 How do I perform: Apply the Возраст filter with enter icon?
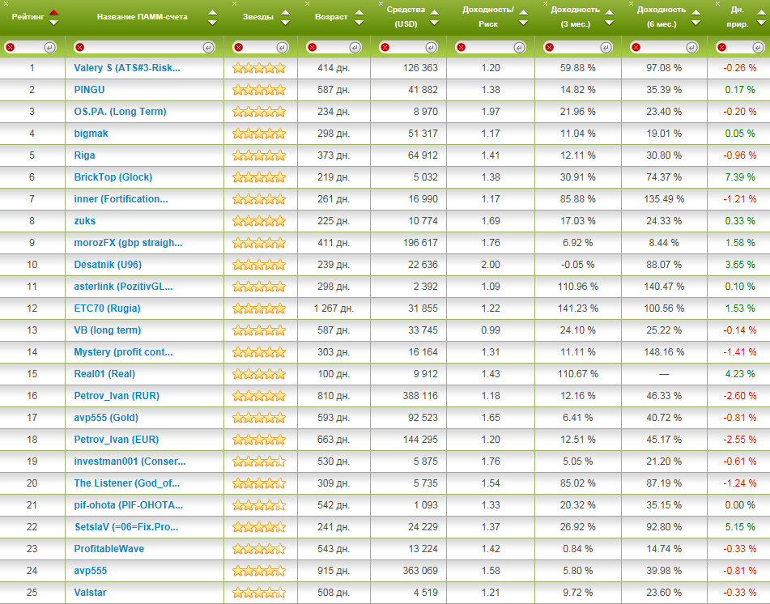click(x=355, y=47)
